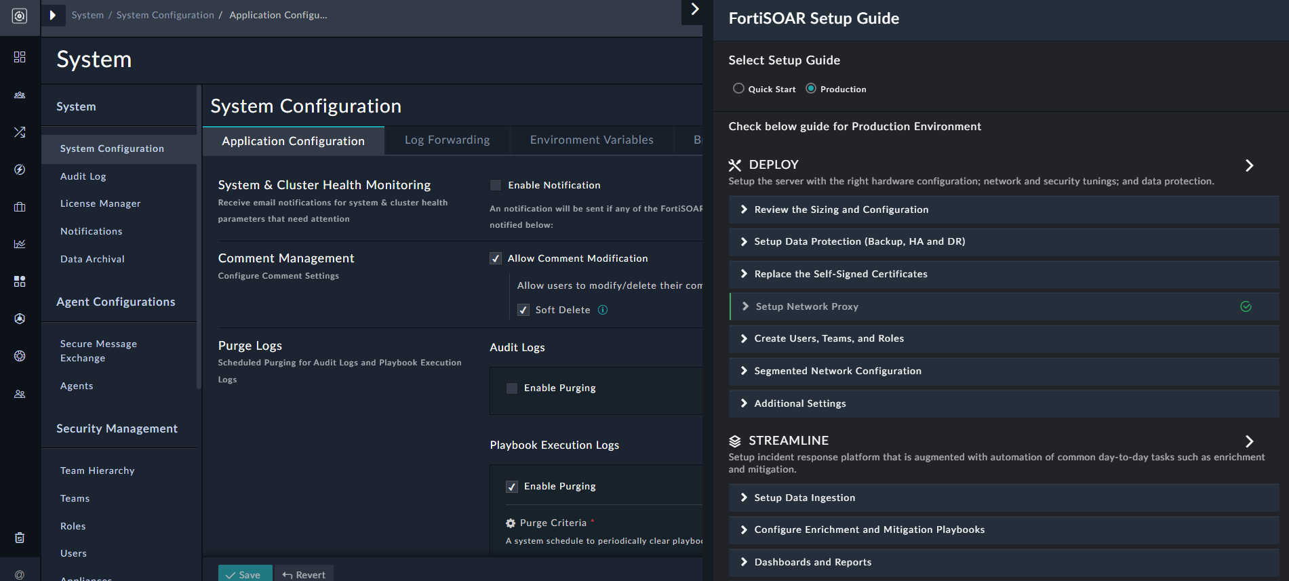Screen dimensions: 1289x581
Task: Open Team Hierarchy menu item
Action: [x=98, y=470]
